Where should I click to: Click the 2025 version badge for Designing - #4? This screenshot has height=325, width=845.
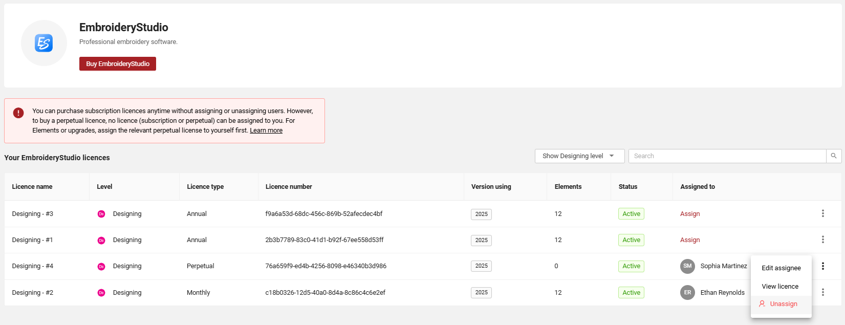(x=481, y=266)
